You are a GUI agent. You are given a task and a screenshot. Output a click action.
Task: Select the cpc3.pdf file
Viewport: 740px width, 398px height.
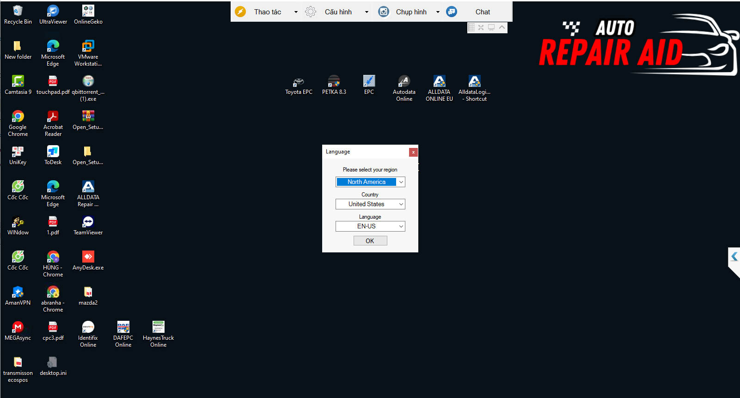(x=53, y=331)
